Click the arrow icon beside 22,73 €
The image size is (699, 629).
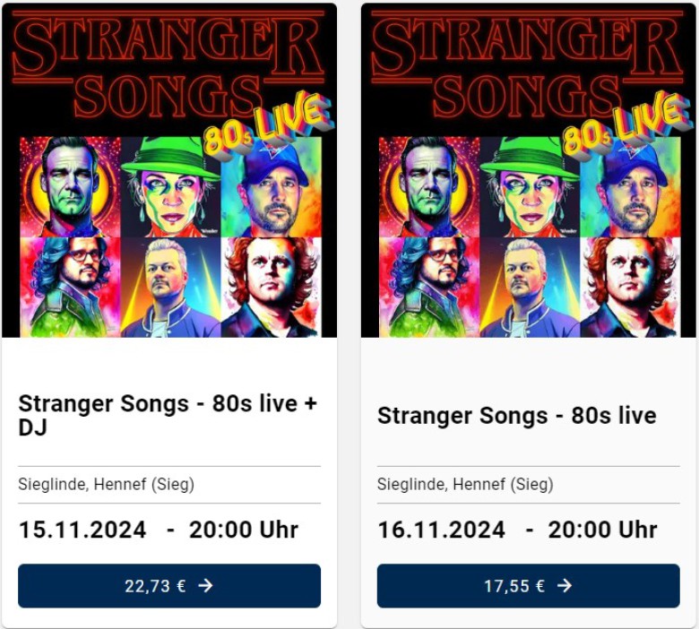[206, 586]
